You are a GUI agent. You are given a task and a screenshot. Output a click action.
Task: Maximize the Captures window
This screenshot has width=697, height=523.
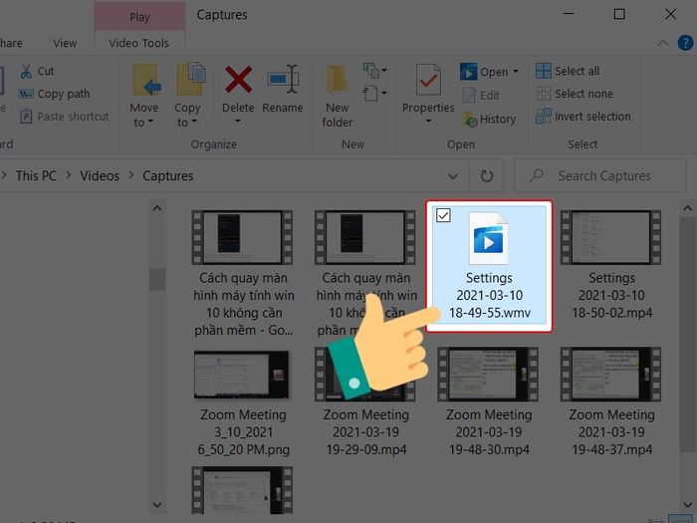pyautogui.click(x=619, y=14)
